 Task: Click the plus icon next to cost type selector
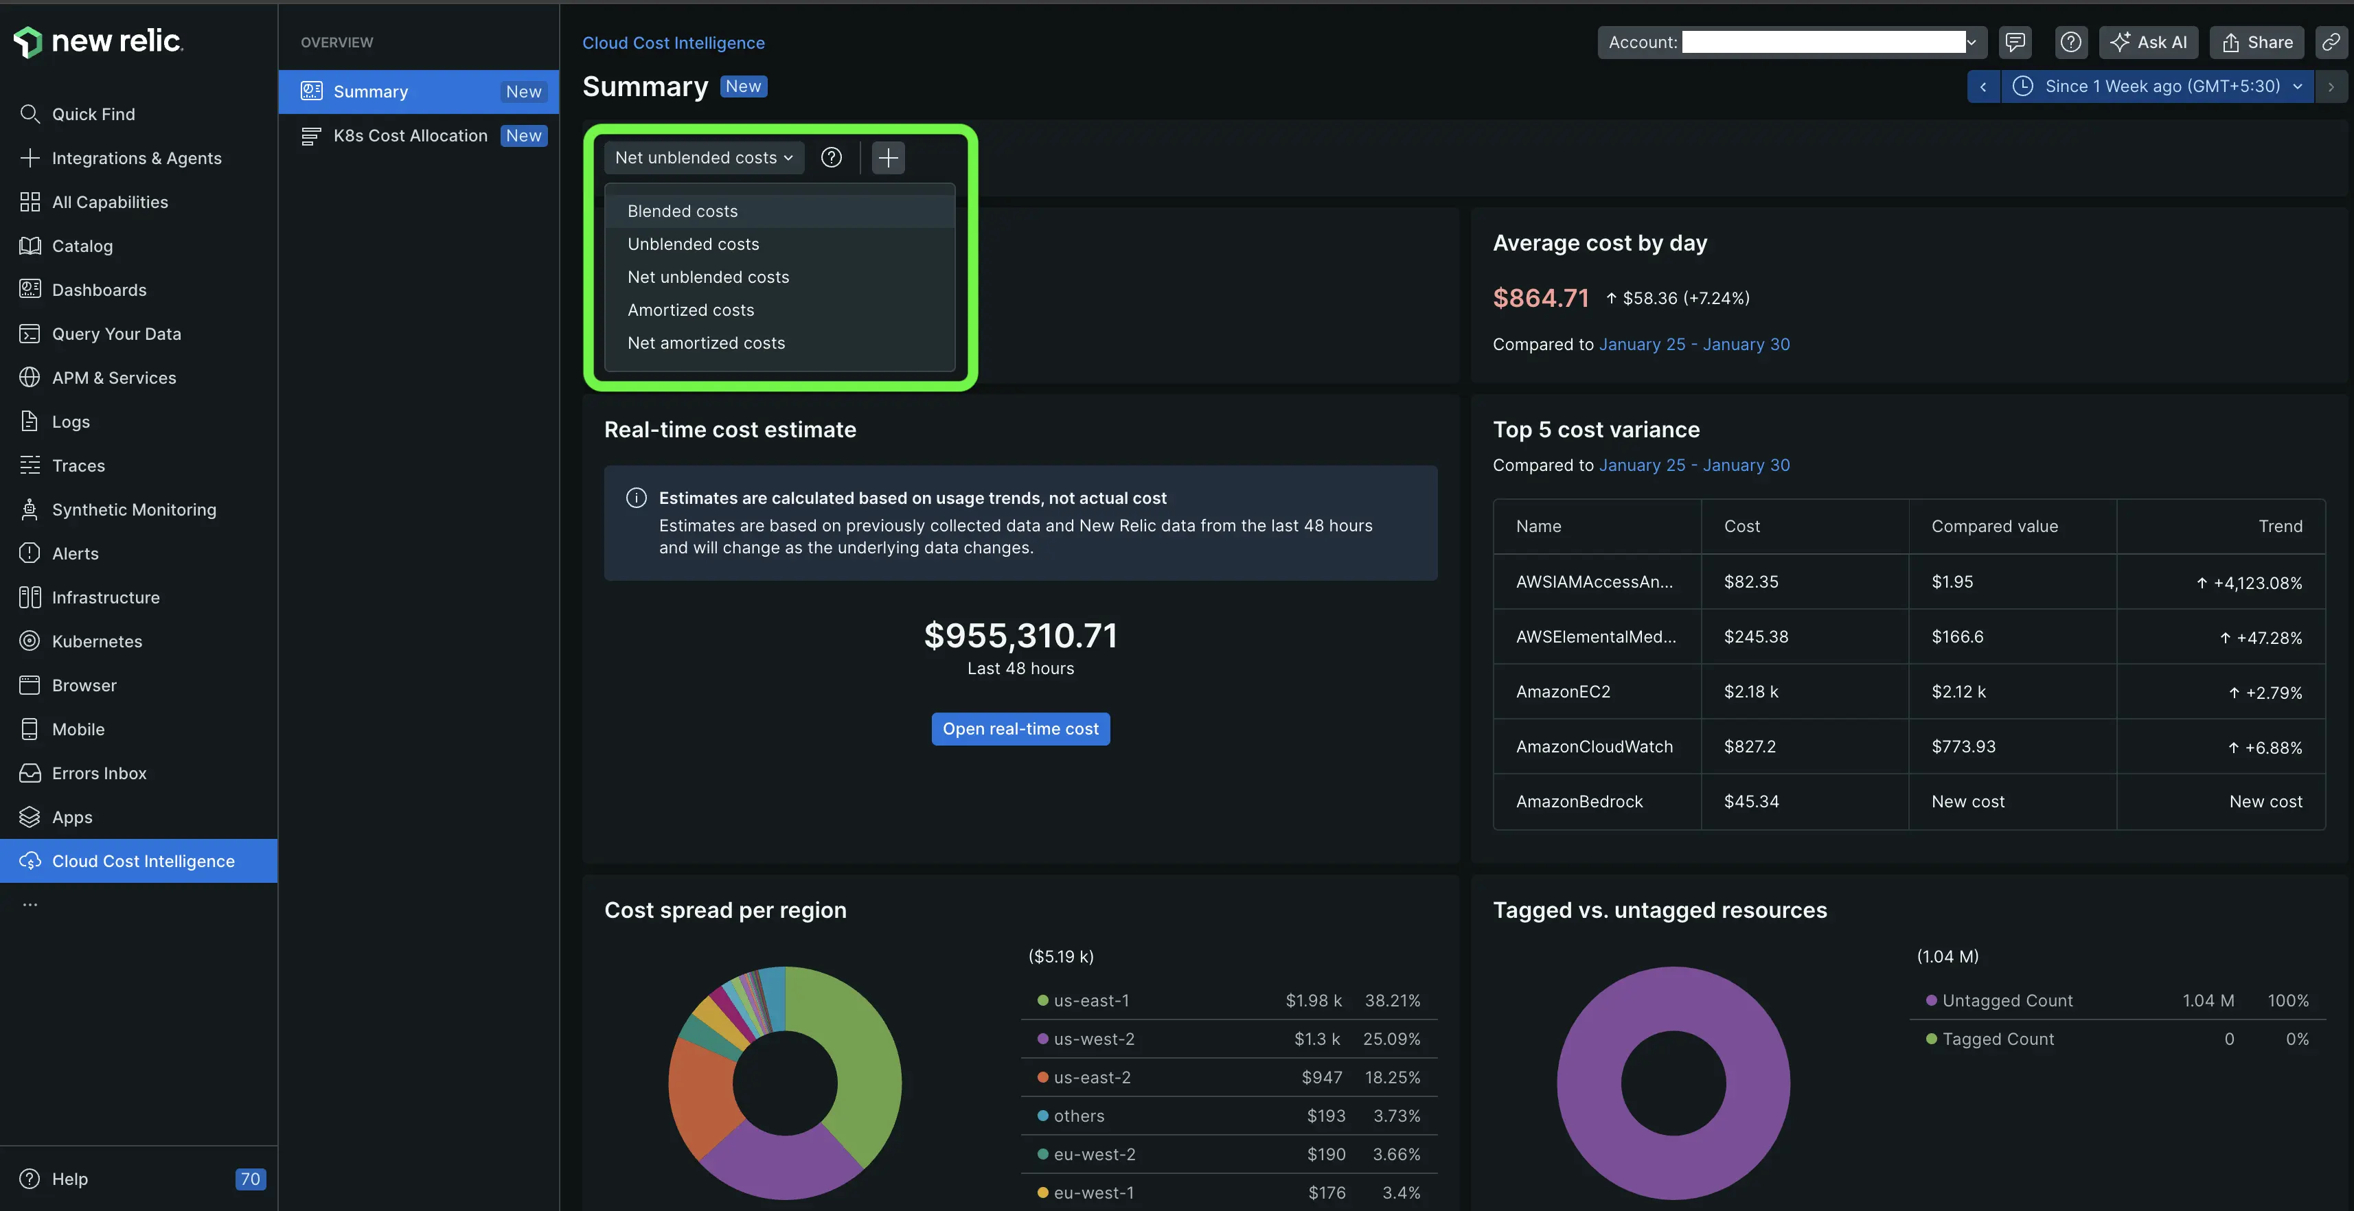pos(887,157)
